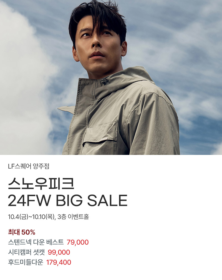Viewport: 222px width, 280px height.
Task: Click the 179,400 price
Action: [59, 262]
